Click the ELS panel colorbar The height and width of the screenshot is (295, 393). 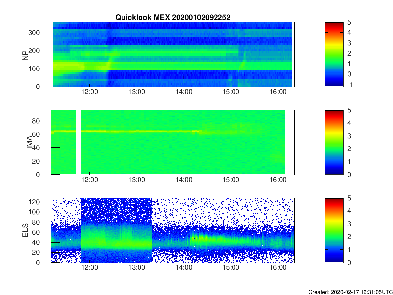click(334, 230)
